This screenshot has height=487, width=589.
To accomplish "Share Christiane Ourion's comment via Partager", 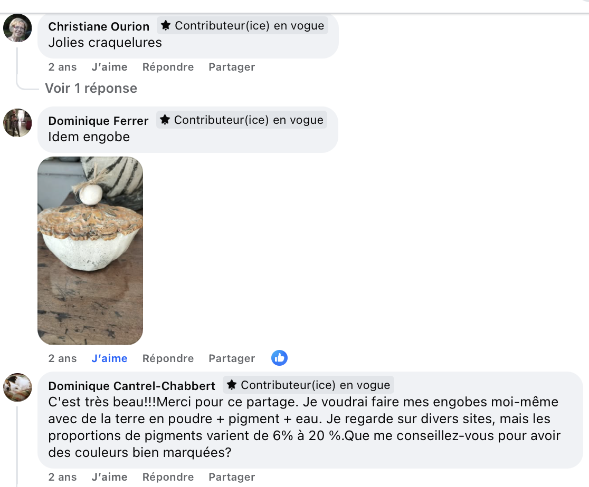I will pos(232,67).
